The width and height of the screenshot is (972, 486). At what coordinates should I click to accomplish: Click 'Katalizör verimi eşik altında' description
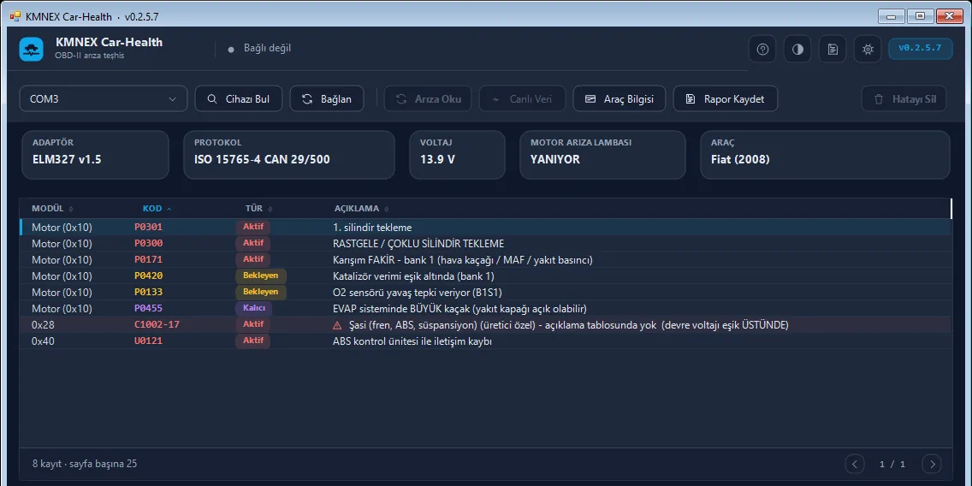pyautogui.click(x=413, y=276)
